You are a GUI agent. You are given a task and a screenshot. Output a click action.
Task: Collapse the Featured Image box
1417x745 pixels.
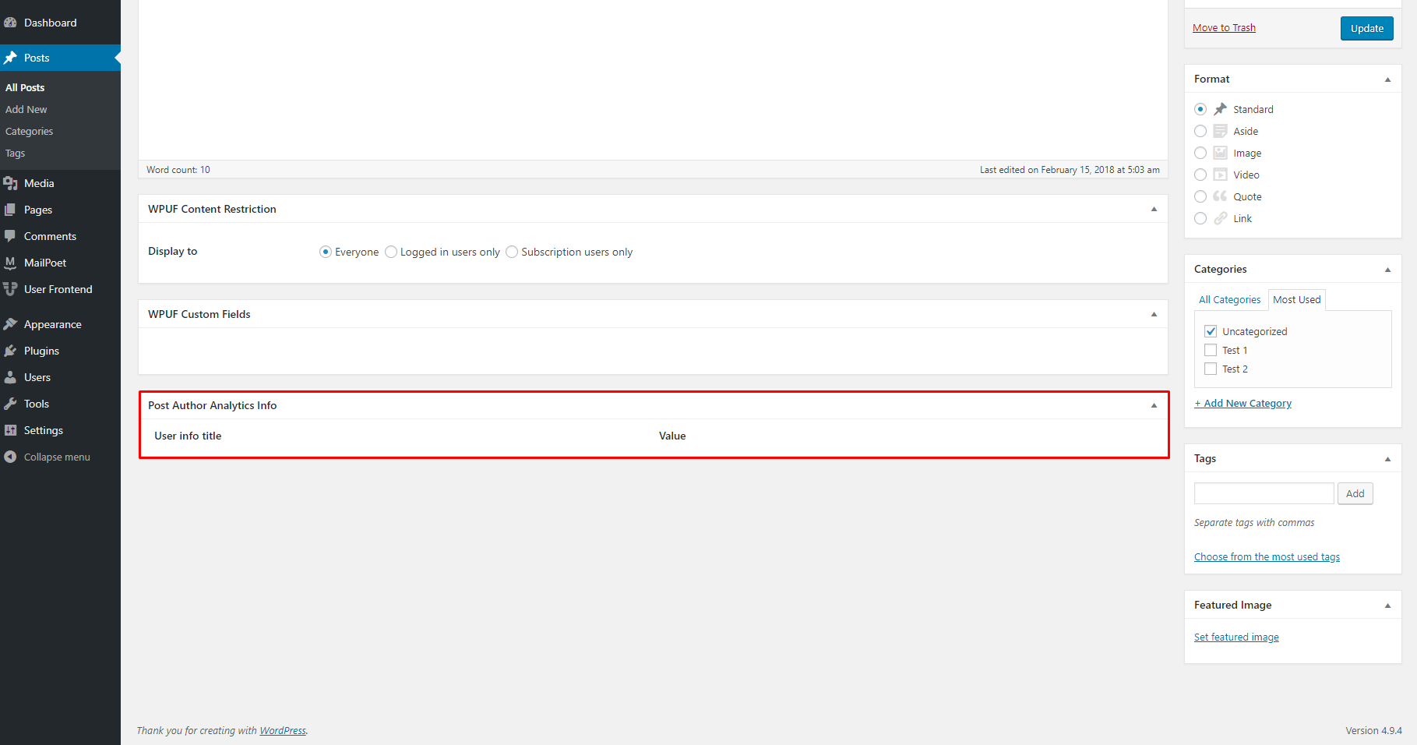pos(1387,606)
